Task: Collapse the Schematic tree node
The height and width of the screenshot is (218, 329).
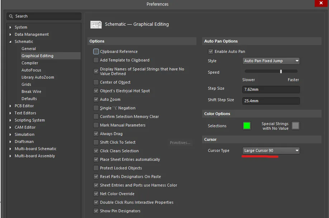Action: coord(10,42)
